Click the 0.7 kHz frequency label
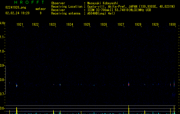180x114 pixels. coord(2,94)
